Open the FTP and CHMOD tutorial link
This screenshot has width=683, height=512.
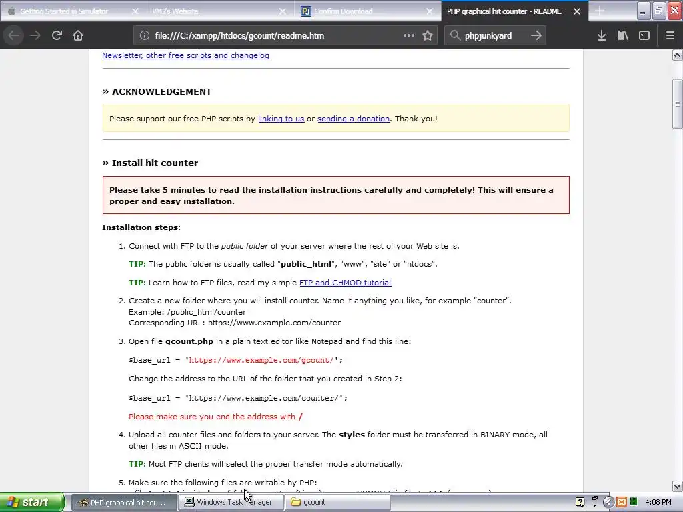pos(345,283)
